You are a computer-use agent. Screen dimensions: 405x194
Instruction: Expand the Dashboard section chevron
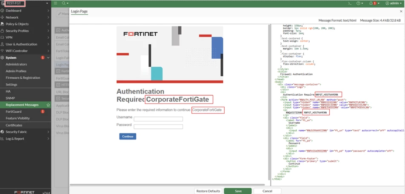48,11
